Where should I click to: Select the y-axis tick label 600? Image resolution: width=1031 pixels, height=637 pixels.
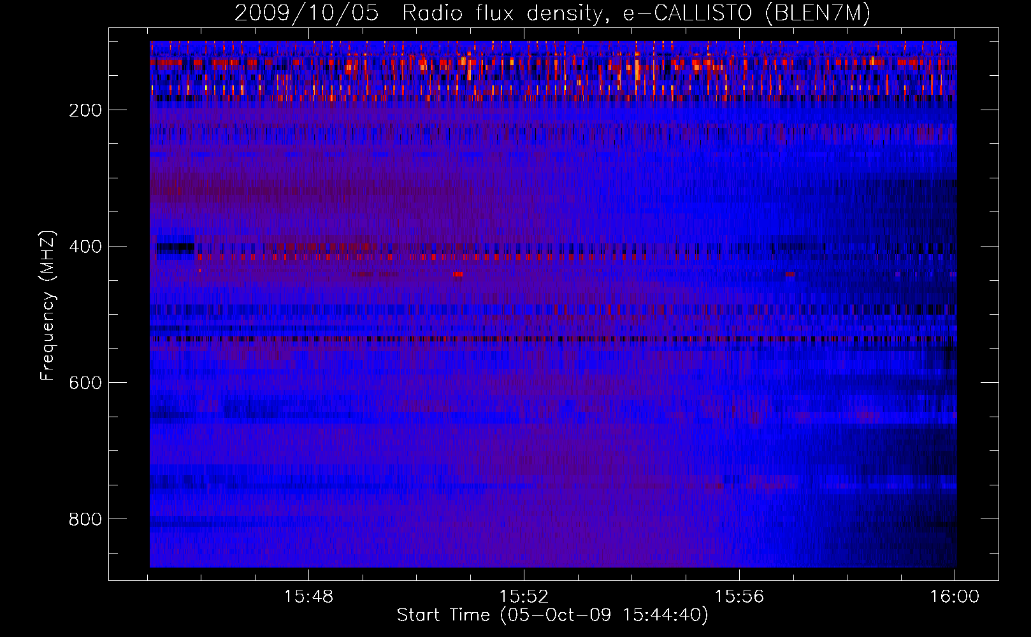point(85,383)
